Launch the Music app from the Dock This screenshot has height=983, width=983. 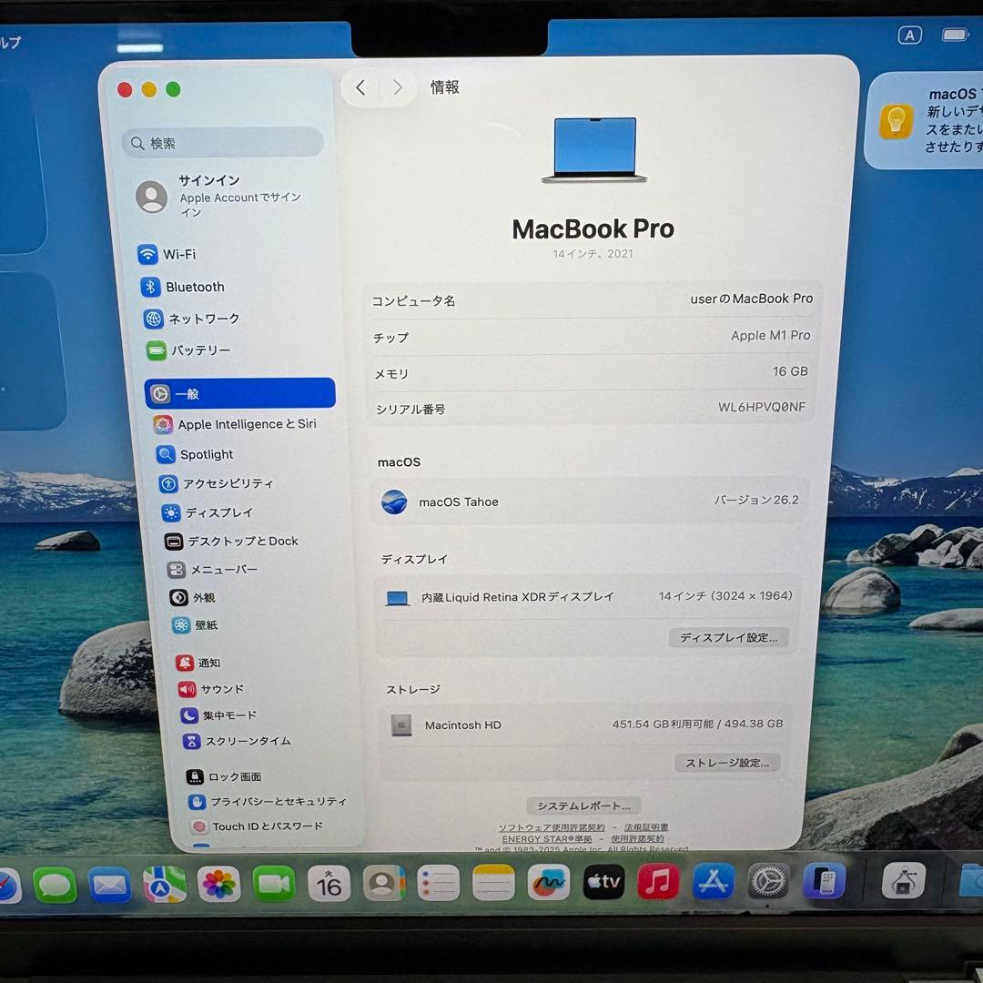pyautogui.click(x=658, y=882)
